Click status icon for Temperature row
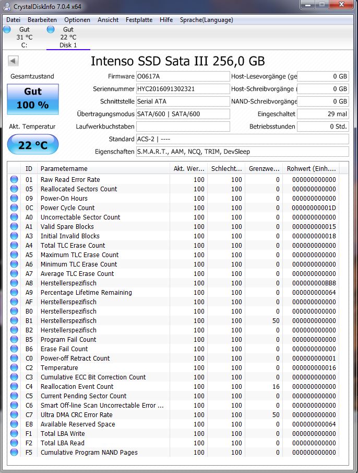Image resolution: width=358 pixels, height=473 pixels. click(x=14, y=368)
